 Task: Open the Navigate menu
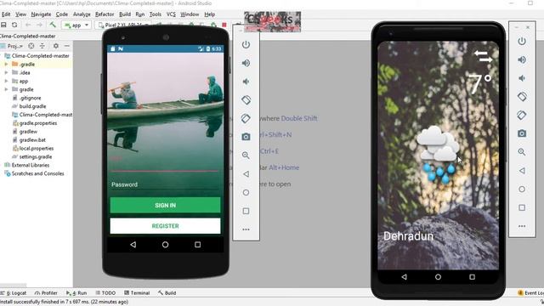41,14
